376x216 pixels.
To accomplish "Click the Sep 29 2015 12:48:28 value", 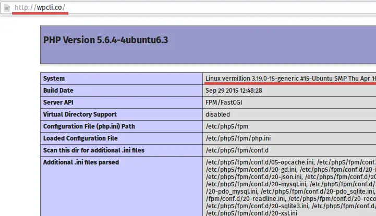I will click(x=234, y=91).
